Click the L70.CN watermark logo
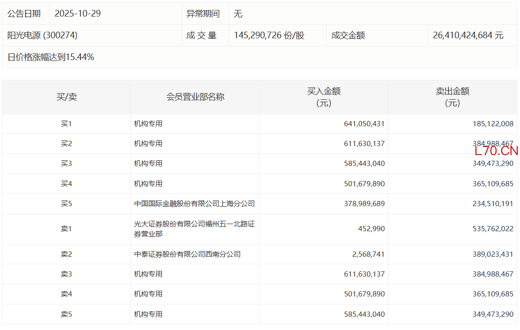 (496, 151)
